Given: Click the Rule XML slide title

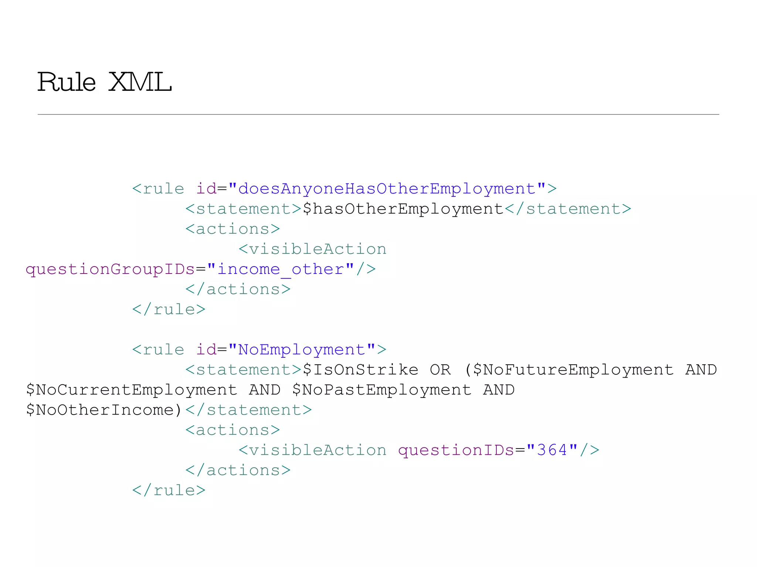Looking at the screenshot, I should point(105,82).
